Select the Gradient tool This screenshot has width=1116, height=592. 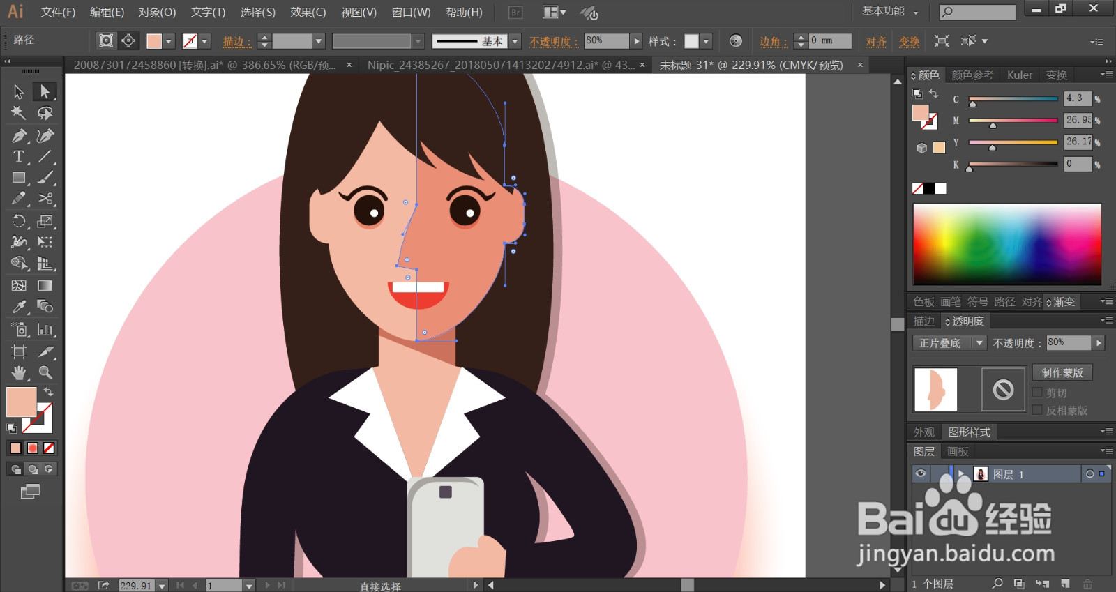coord(45,285)
